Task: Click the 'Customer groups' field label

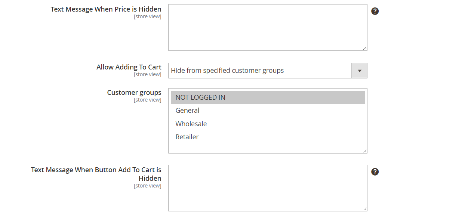Action: pos(134,93)
